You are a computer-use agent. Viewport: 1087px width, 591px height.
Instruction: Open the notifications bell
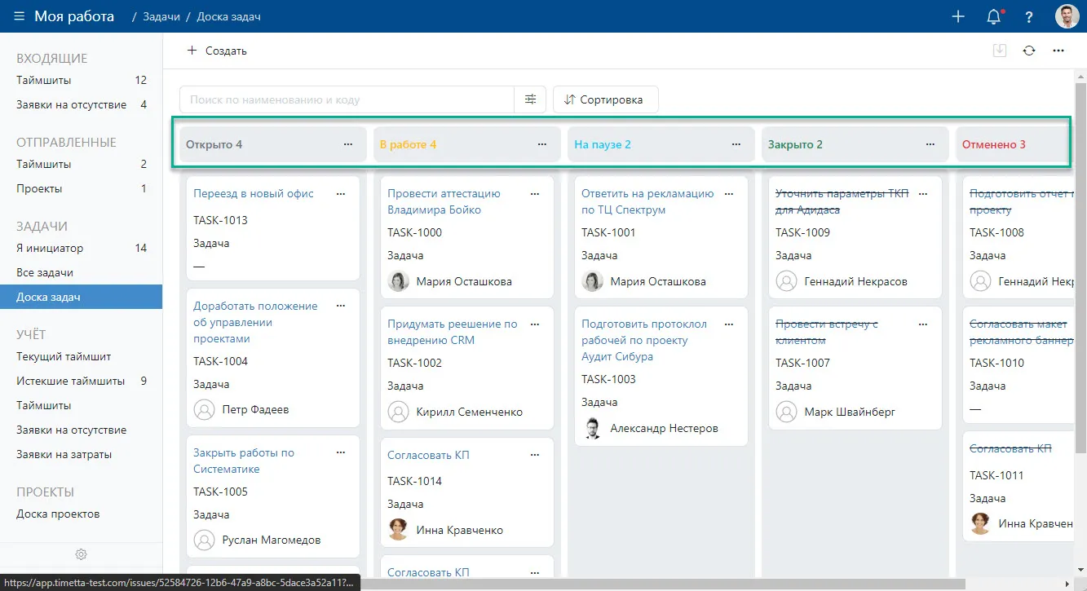point(993,16)
